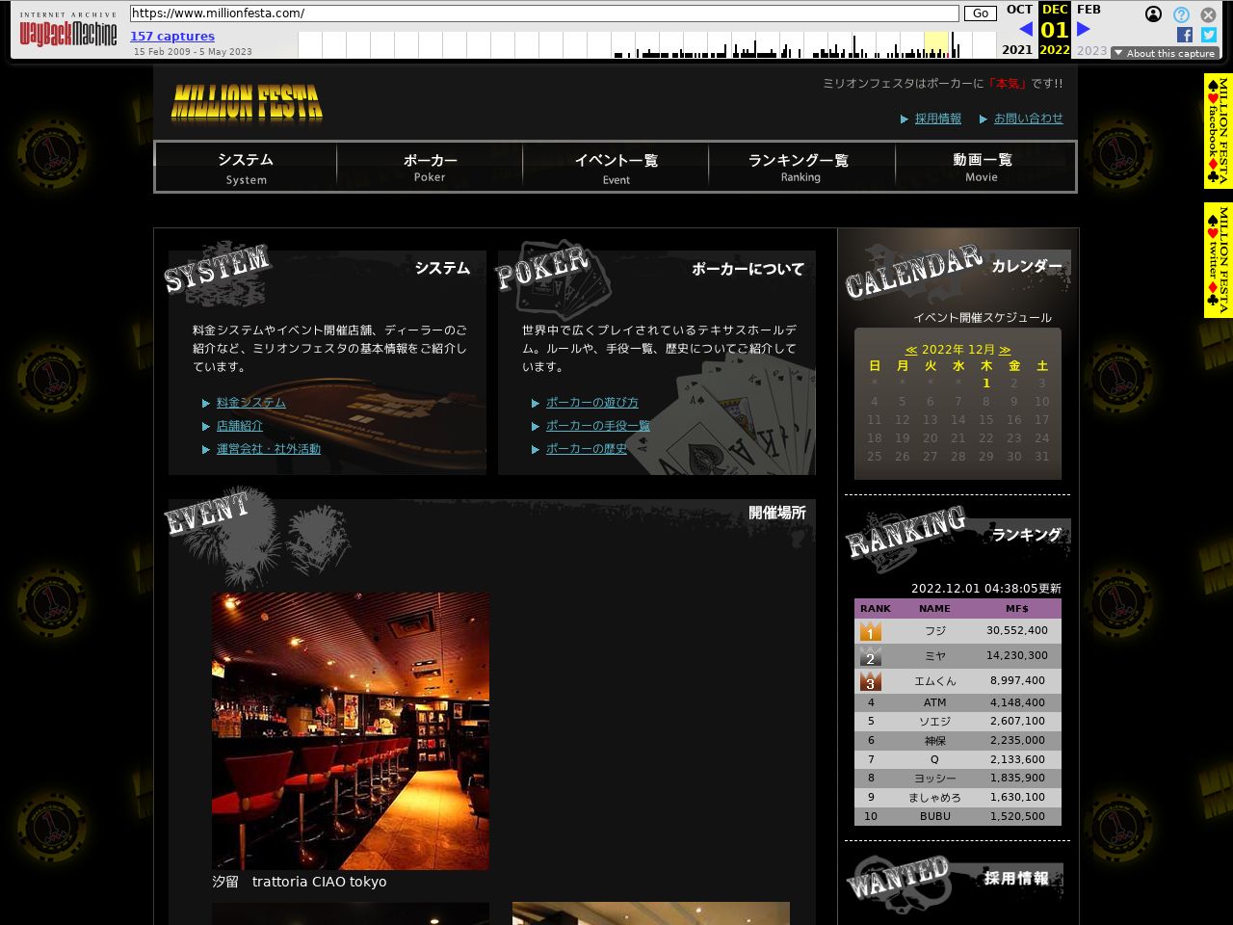Open the システム System menu tab
This screenshot has height=925, width=1233.
point(246,168)
